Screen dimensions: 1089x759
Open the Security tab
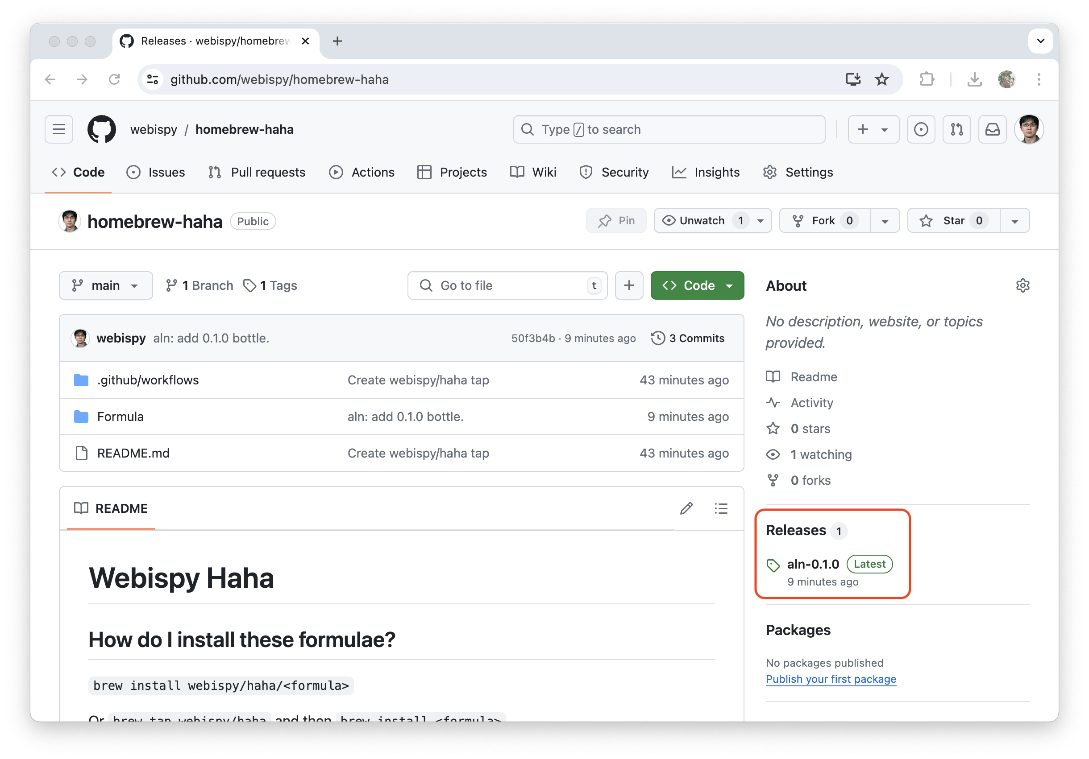(614, 173)
